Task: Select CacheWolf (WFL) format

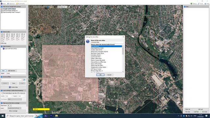Action: click(106, 57)
